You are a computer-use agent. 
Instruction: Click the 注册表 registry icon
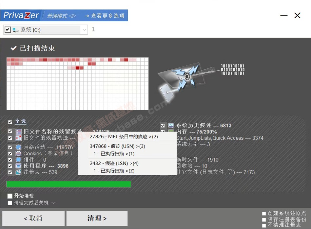coord(18,172)
